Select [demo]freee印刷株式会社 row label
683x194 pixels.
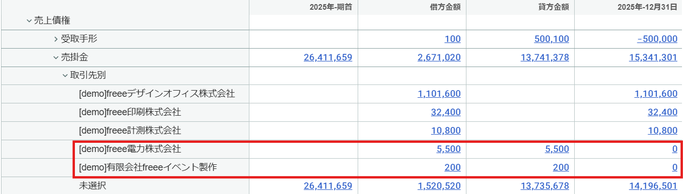pos(130,112)
